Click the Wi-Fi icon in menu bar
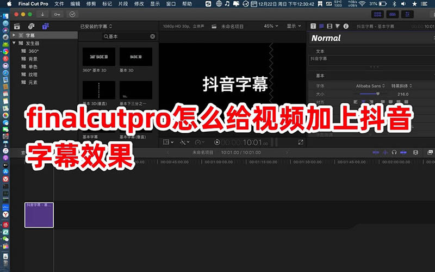Viewport: 435px width, 272px height. tap(362, 4)
